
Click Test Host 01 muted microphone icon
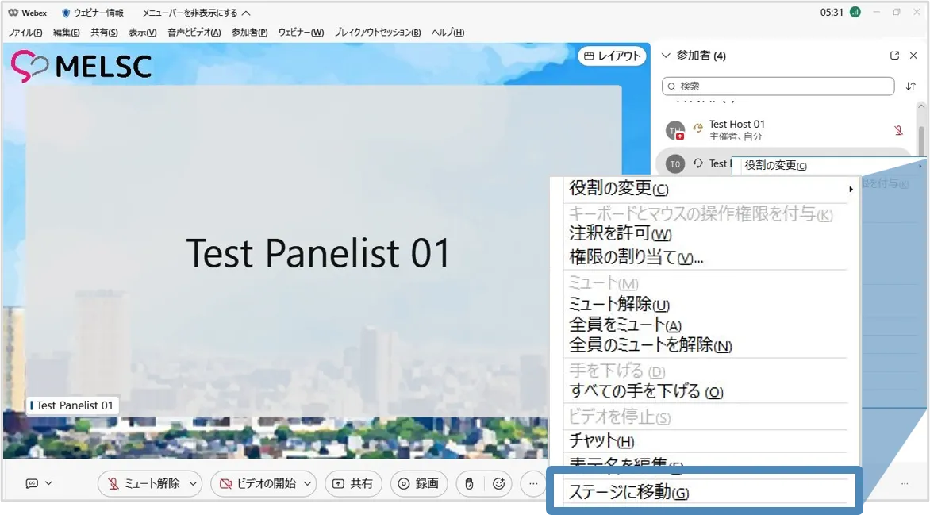pos(899,130)
